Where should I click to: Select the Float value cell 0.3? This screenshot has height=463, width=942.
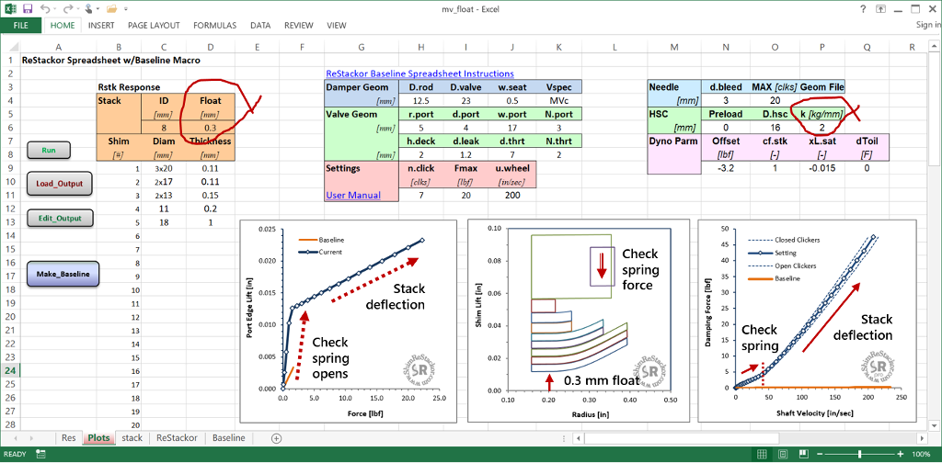(210, 127)
